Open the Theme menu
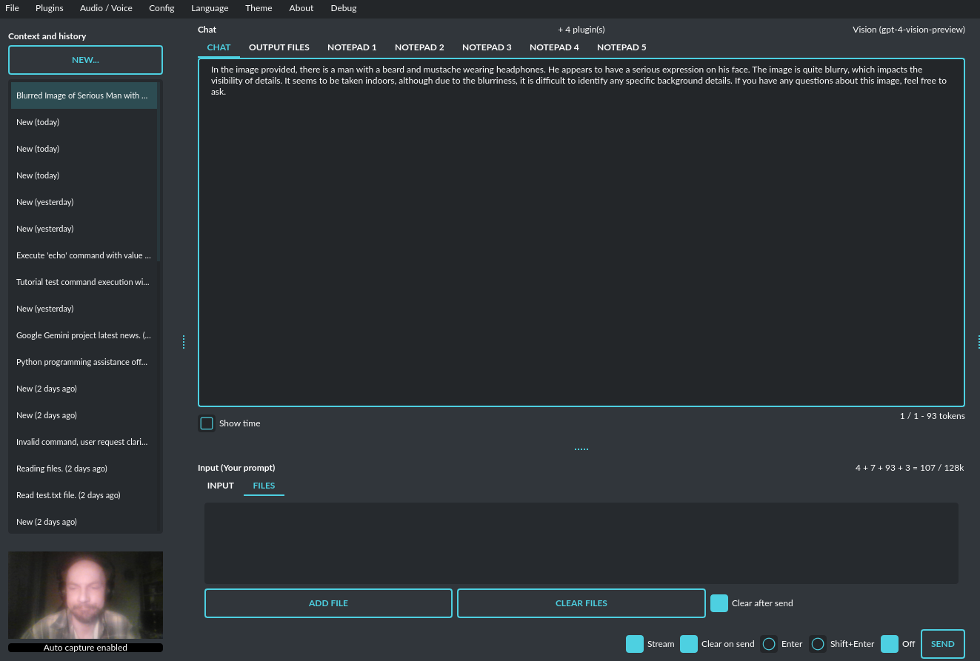Image resolution: width=980 pixels, height=661 pixels. [x=259, y=8]
